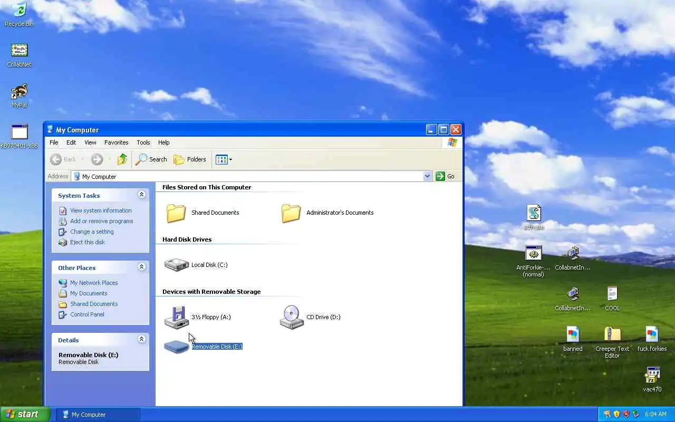Click the Removable Disk (E:) drive icon
Image resolution: width=675 pixels, height=422 pixels.
click(x=176, y=347)
